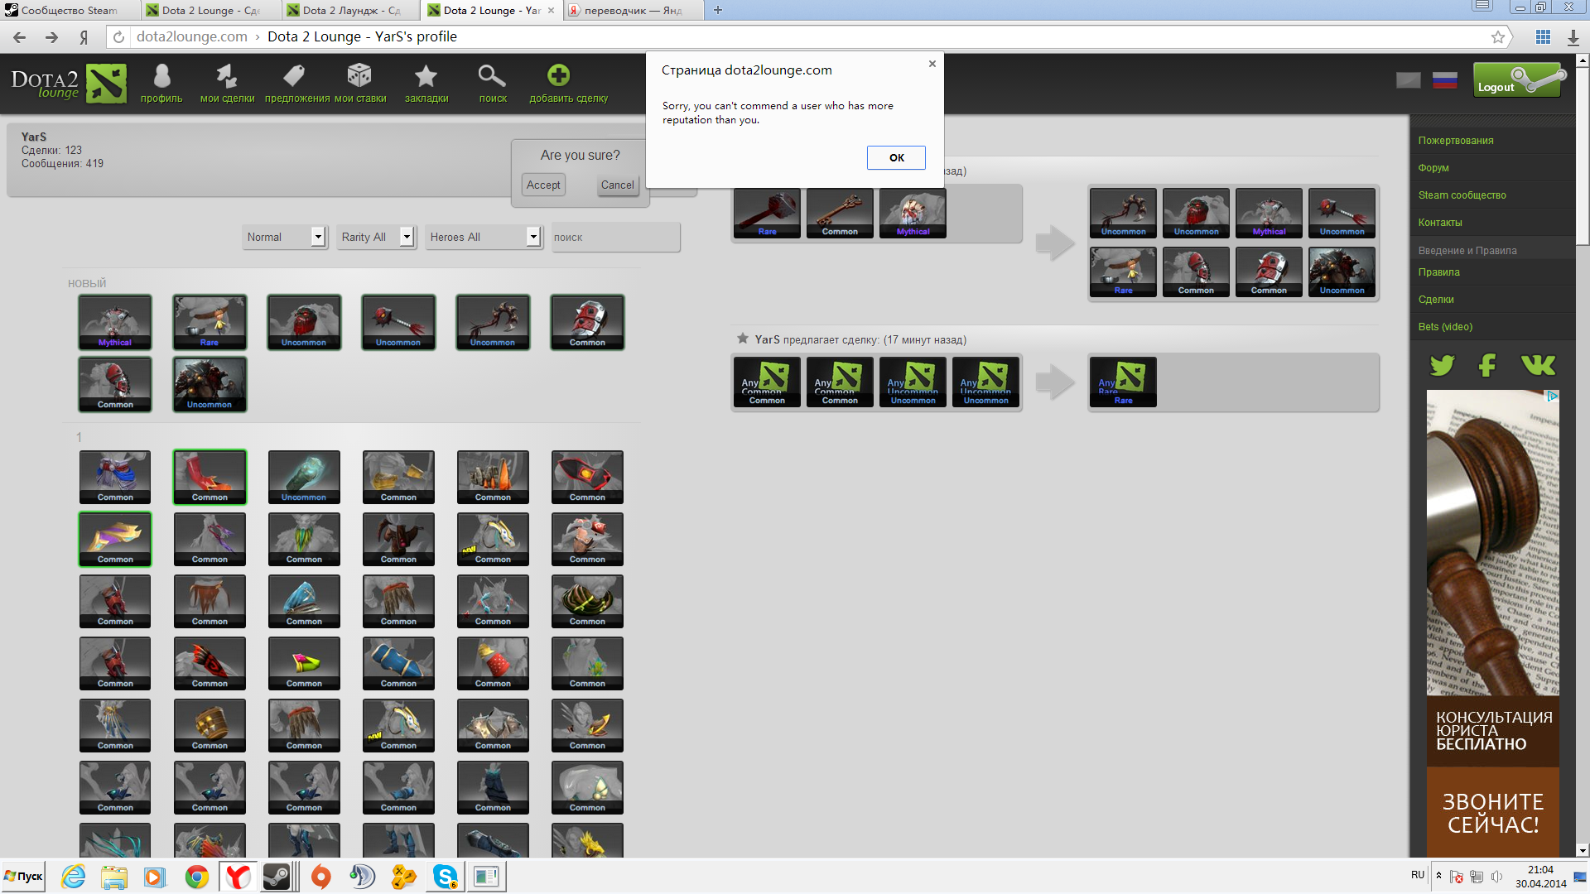Viewport: 1590px width, 894px height.
Task: Open Steam from the taskbar
Action: pyautogui.click(x=277, y=877)
